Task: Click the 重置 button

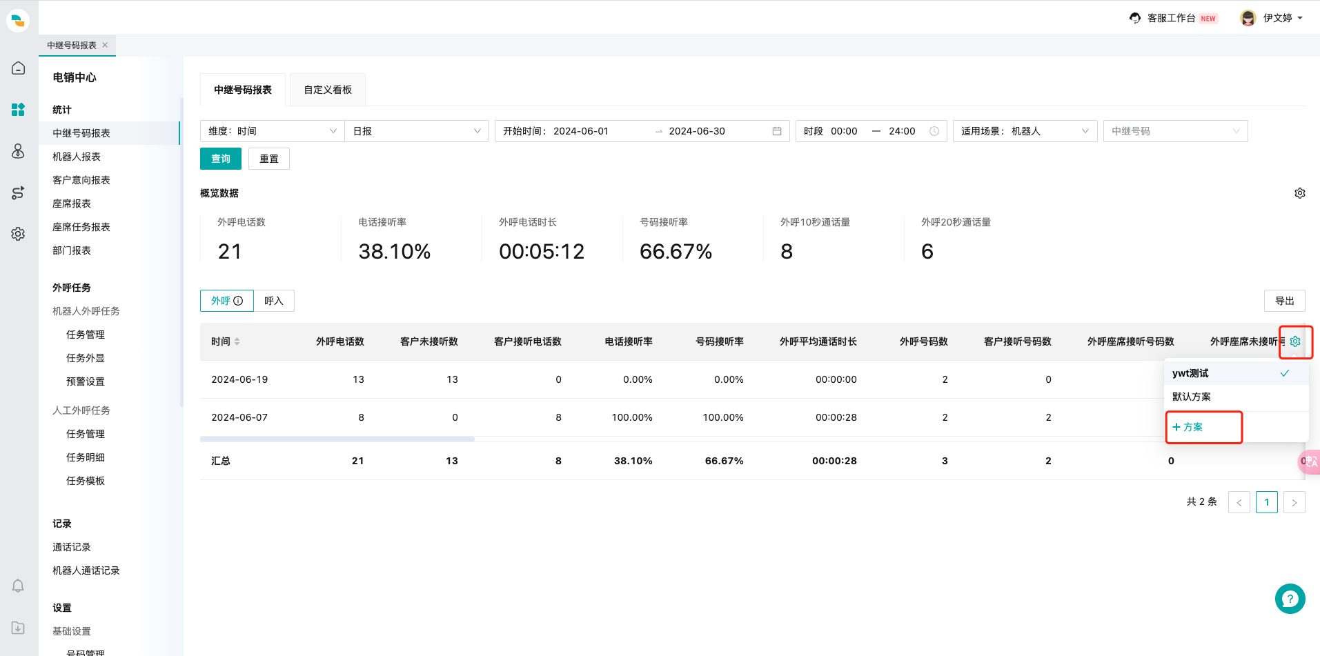Action: [269, 159]
